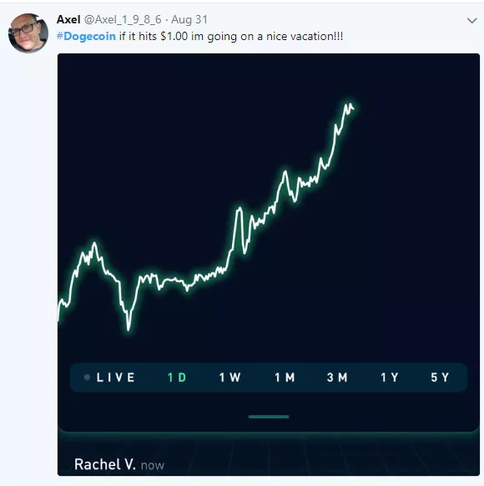Click the highest peak of the price line
484x486 pixels.
[x=347, y=105]
